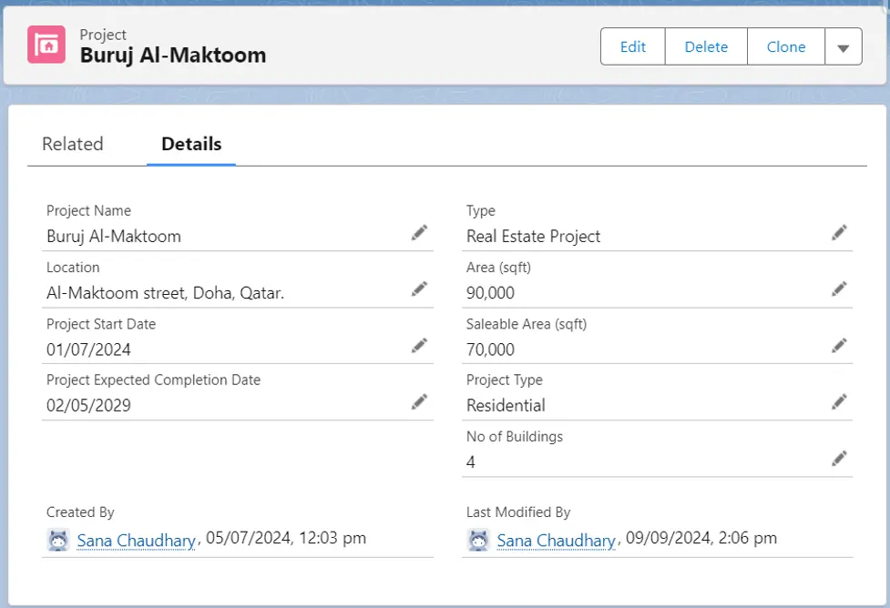Screen dimensions: 890x608
Task: Open the more actions dropdown arrow
Action: point(843,47)
